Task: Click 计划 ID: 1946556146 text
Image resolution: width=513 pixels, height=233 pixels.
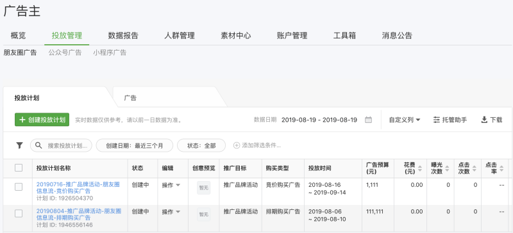Action: tap(65, 225)
